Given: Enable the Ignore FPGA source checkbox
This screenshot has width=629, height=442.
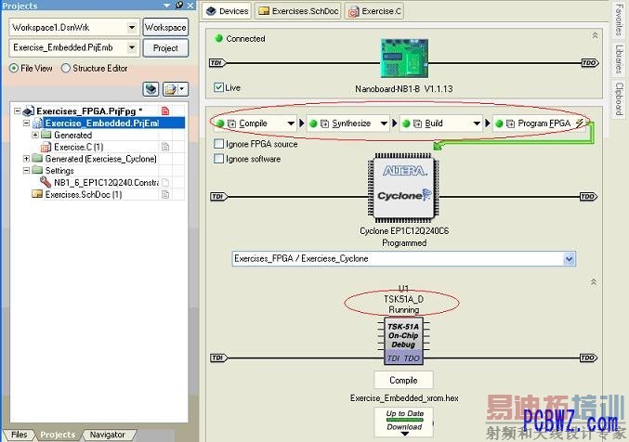Looking at the screenshot, I should coord(218,144).
